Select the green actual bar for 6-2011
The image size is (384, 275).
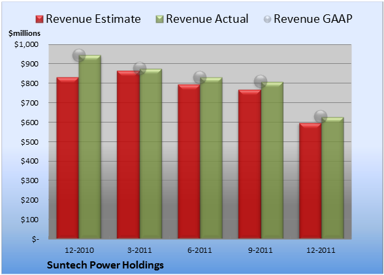click(211, 158)
